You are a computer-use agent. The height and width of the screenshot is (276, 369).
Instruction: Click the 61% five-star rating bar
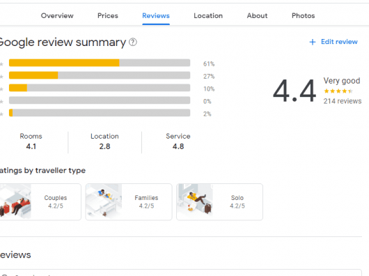(x=100, y=63)
